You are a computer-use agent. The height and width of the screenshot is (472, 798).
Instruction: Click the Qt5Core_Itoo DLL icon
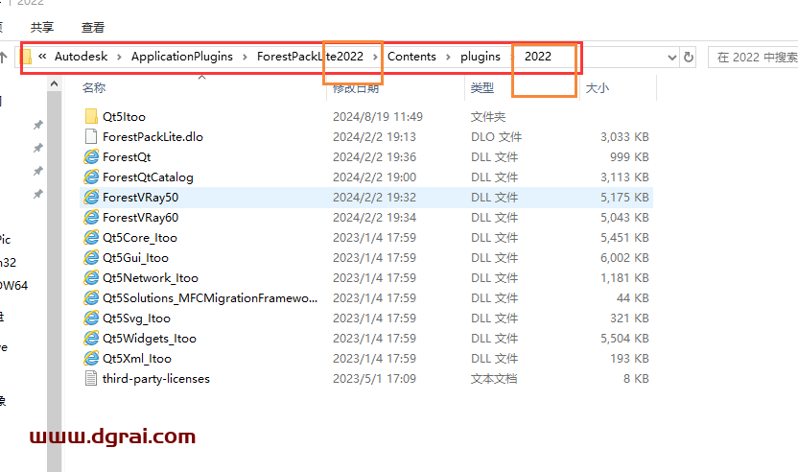[91, 237]
